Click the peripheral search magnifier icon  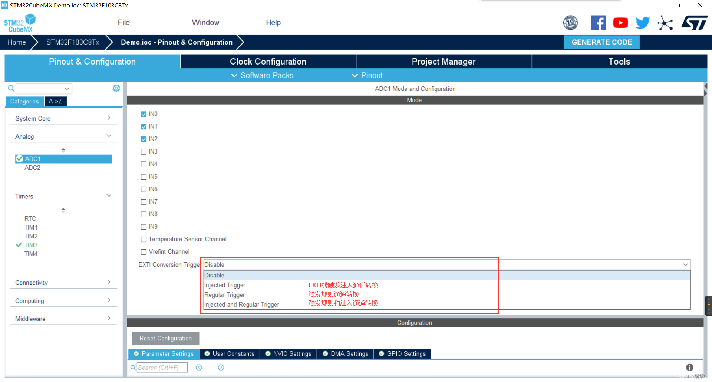11,88
